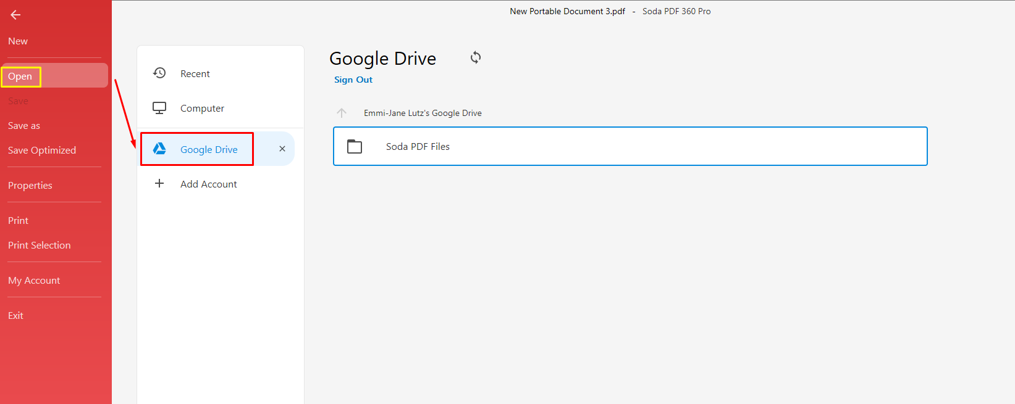Click the Add Account plus icon
Image resolution: width=1015 pixels, height=404 pixels.
(x=159, y=183)
